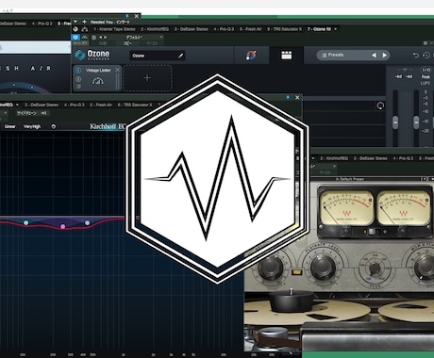Toggle the I/O meter button in Ozone
This screenshot has height=358, width=434.
click(x=426, y=70)
